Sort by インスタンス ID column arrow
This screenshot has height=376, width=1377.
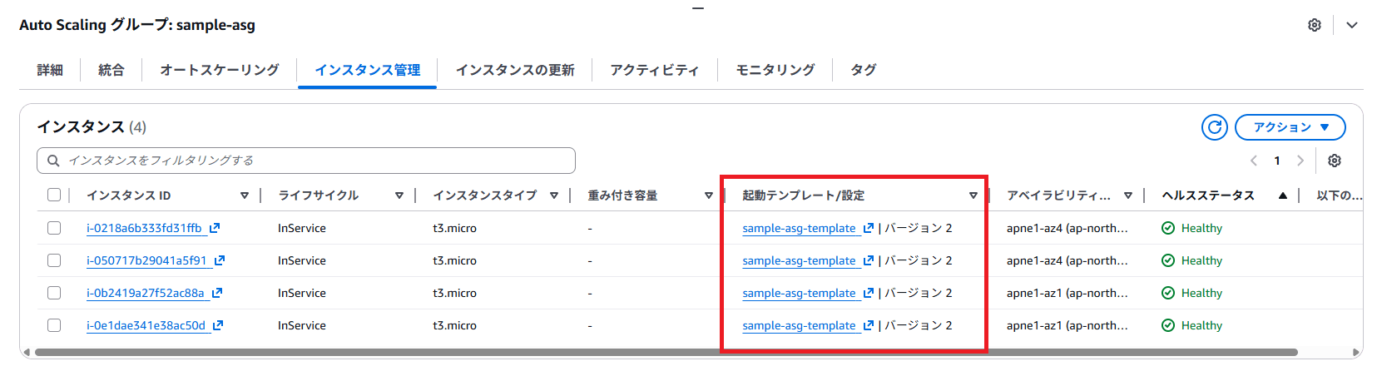pos(245,195)
